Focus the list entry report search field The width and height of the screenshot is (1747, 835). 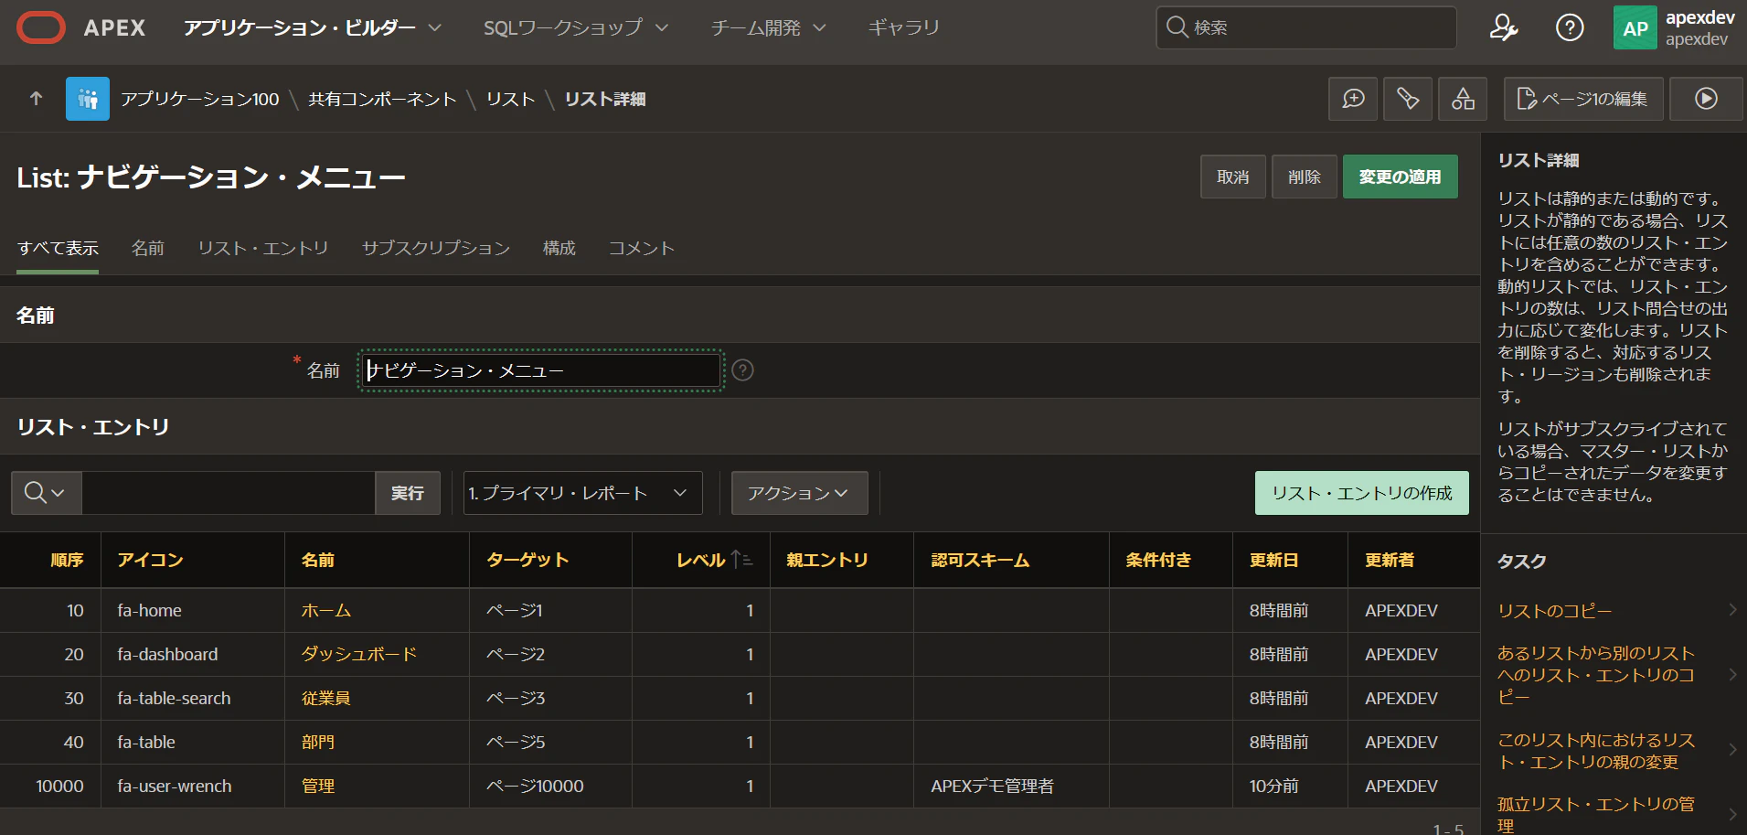coord(229,493)
